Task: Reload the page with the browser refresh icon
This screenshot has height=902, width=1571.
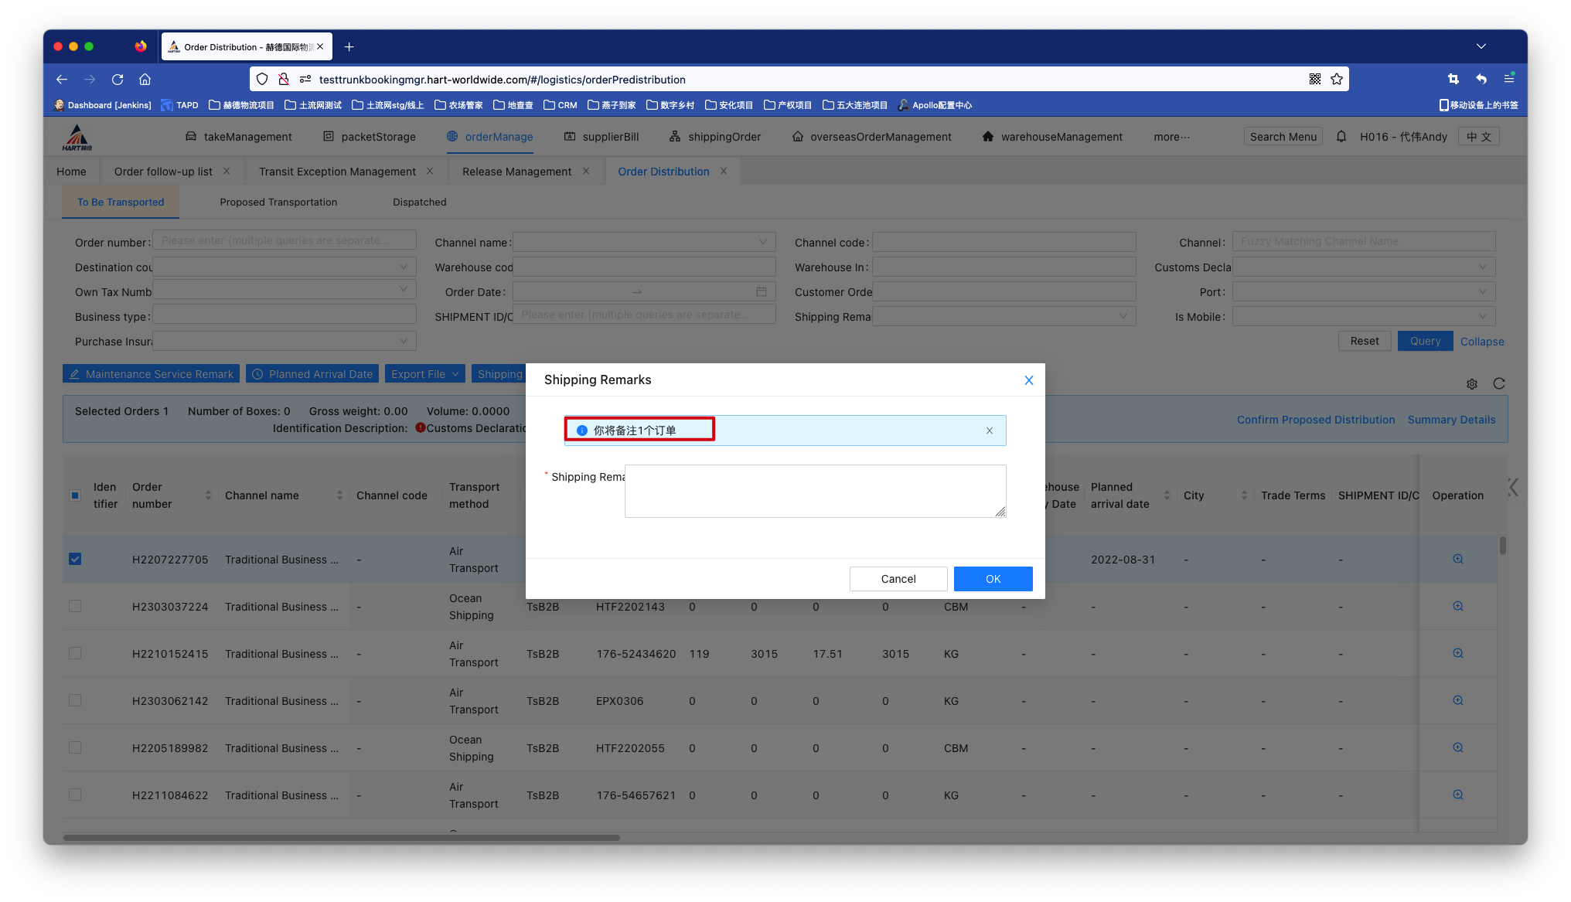Action: click(118, 79)
